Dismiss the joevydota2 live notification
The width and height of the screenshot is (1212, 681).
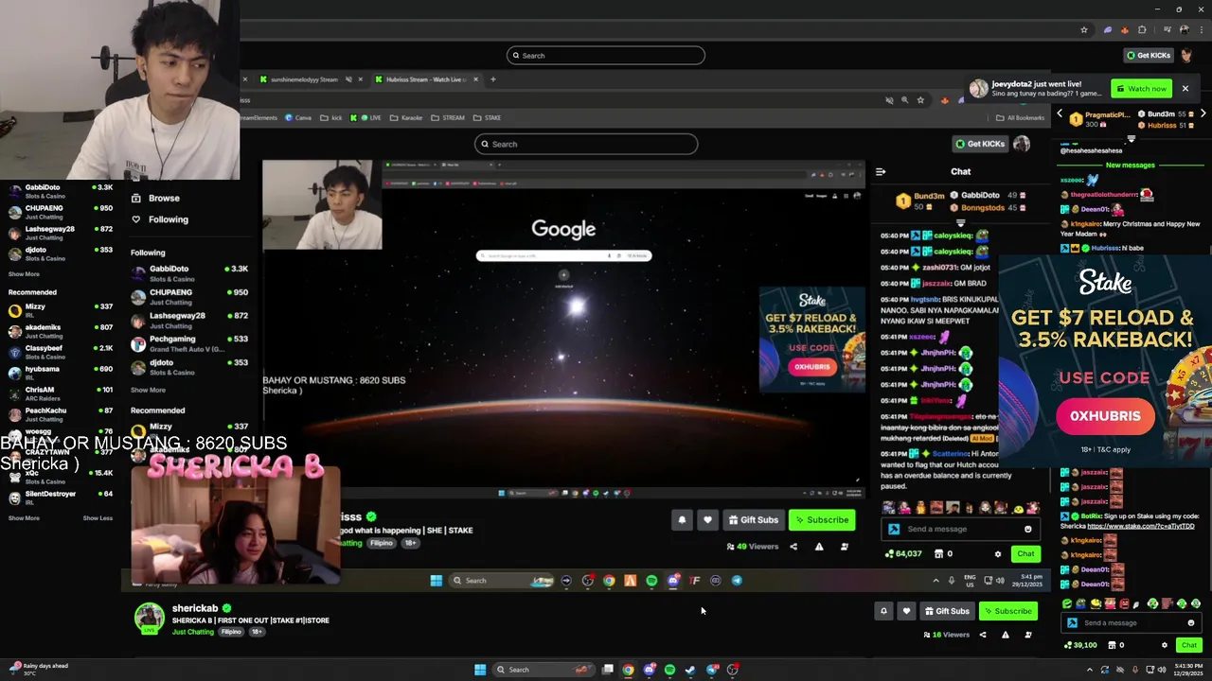click(1185, 89)
